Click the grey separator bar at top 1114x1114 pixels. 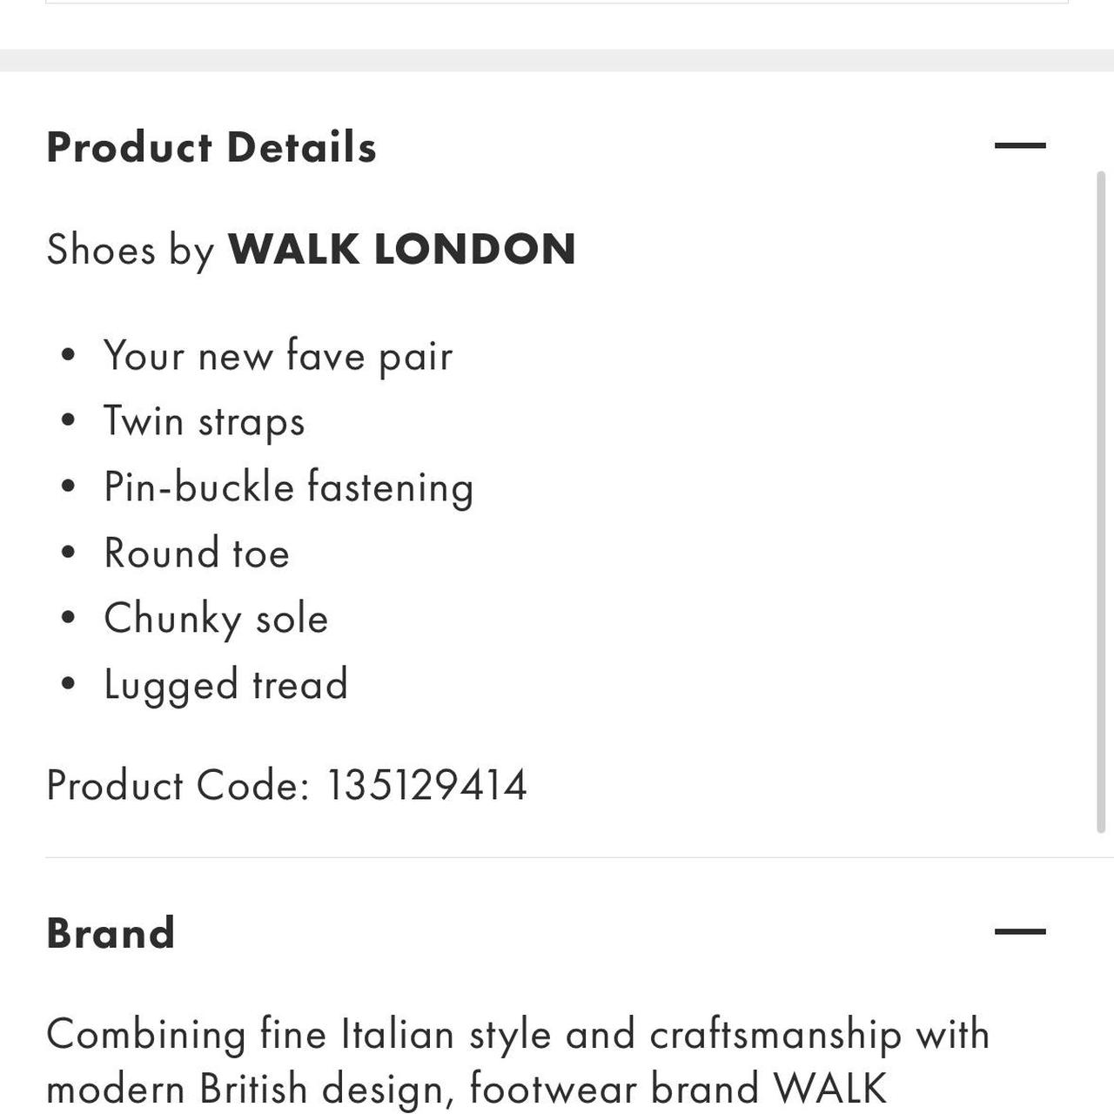pyautogui.click(x=557, y=60)
